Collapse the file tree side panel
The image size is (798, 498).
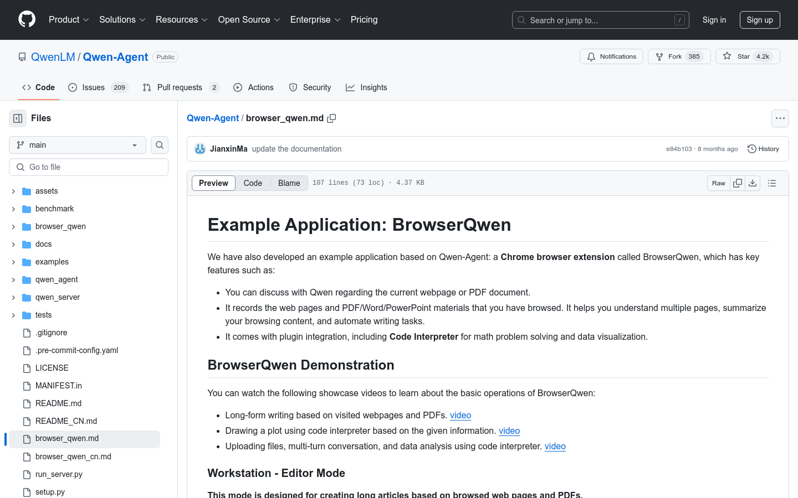[18, 118]
